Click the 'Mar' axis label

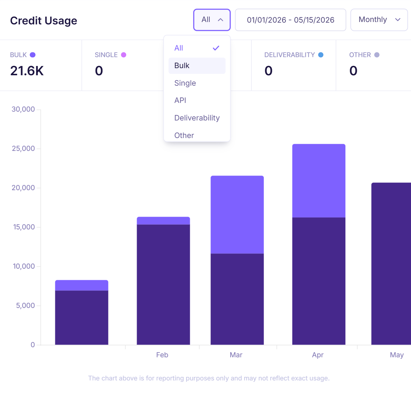(x=236, y=355)
